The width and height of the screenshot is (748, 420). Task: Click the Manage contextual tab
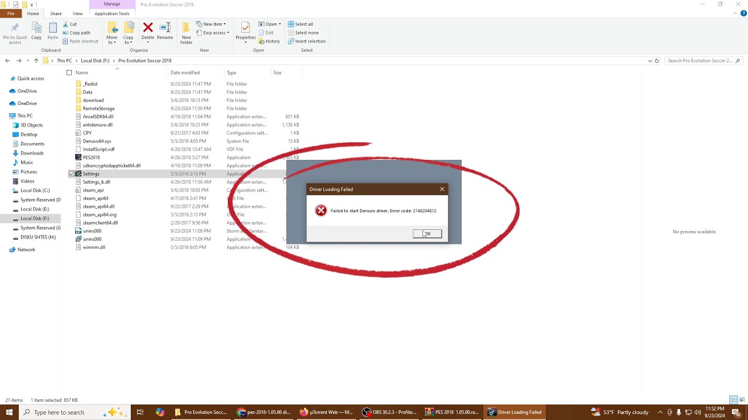tap(112, 4)
